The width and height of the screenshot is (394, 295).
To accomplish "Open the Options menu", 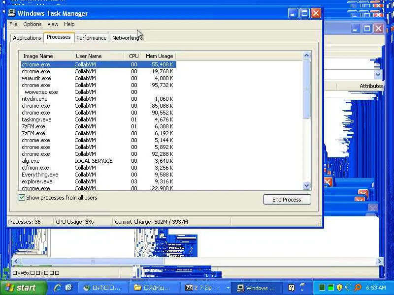I will (x=32, y=24).
